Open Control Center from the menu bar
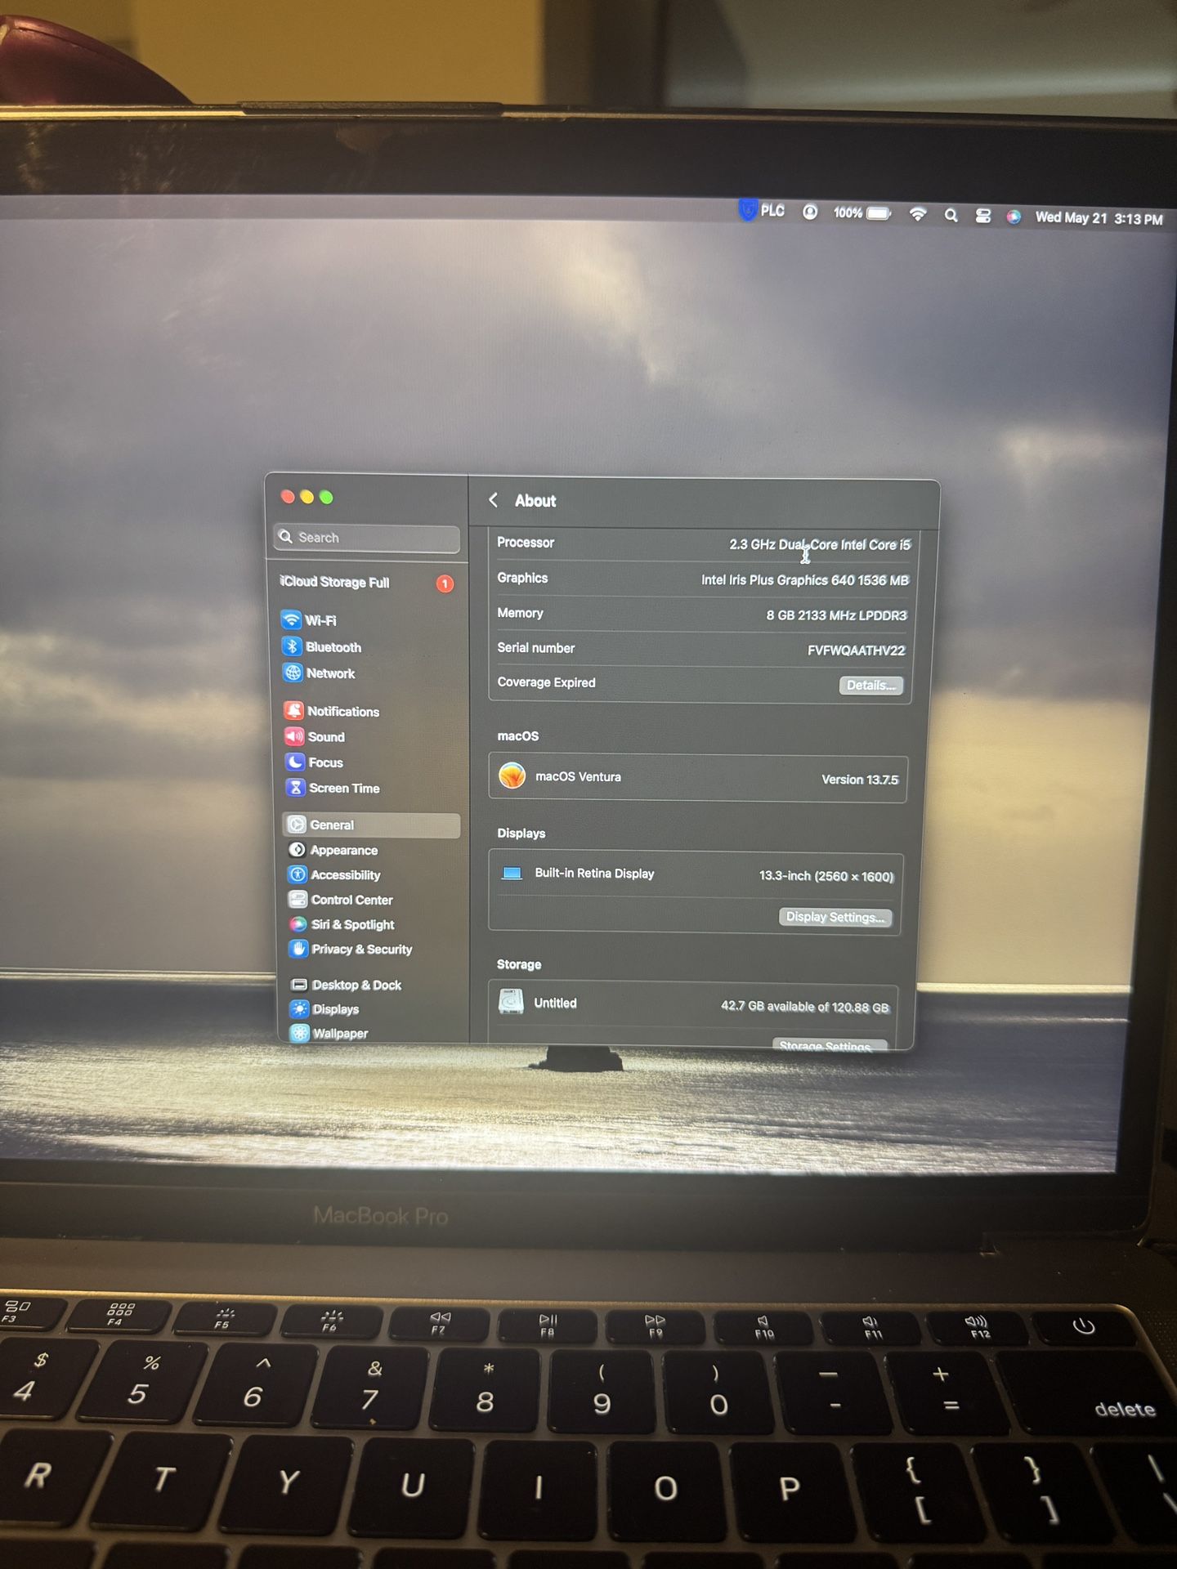The height and width of the screenshot is (1569, 1177). 983,216
